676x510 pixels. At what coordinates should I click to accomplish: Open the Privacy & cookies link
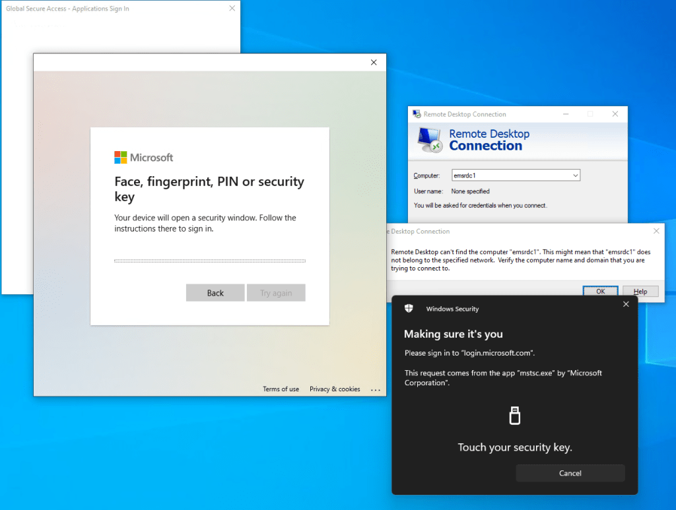tap(335, 389)
